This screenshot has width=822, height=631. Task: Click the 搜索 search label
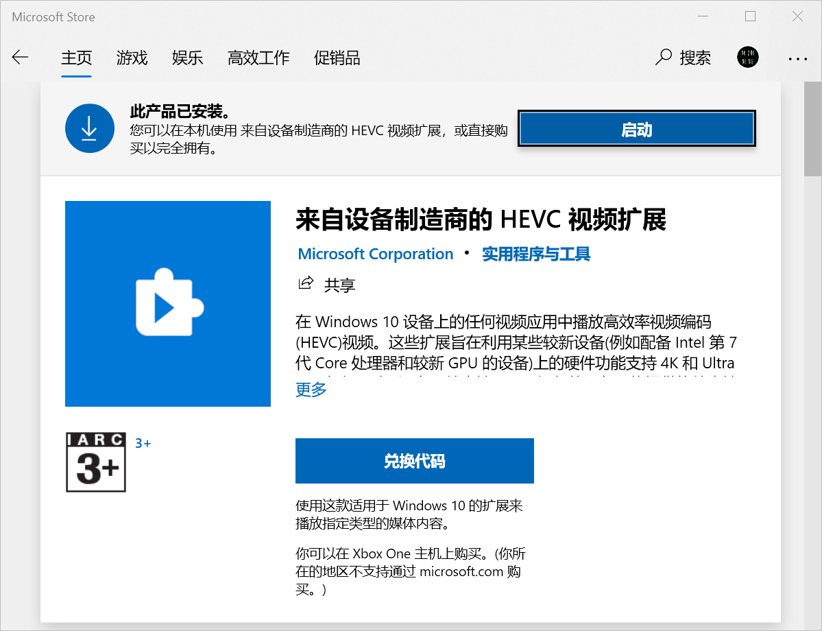click(x=695, y=58)
